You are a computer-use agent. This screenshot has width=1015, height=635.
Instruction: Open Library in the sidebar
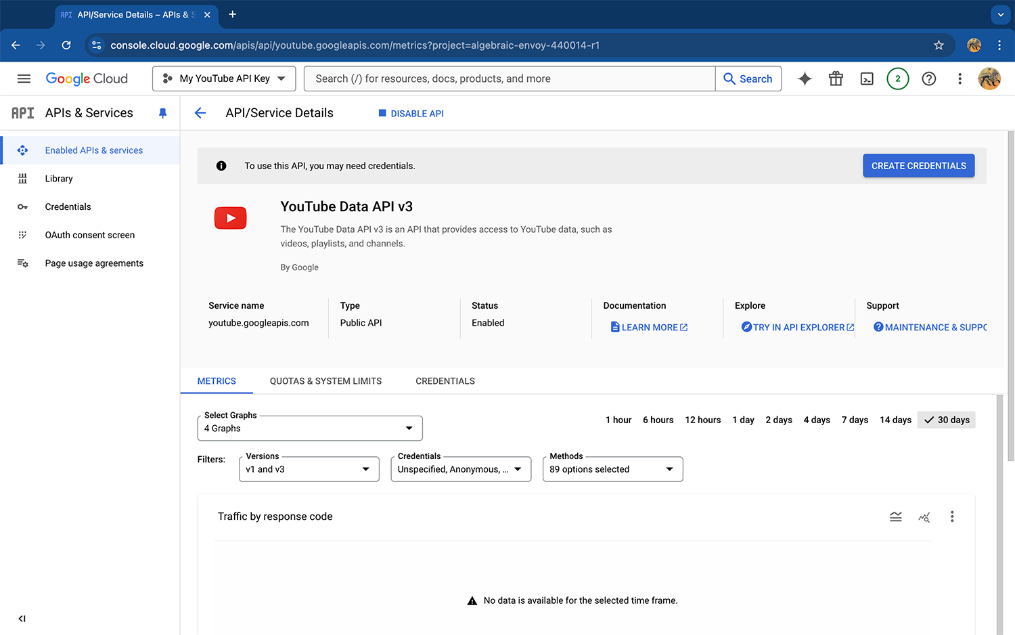pyautogui.click(x=90, y=179)
